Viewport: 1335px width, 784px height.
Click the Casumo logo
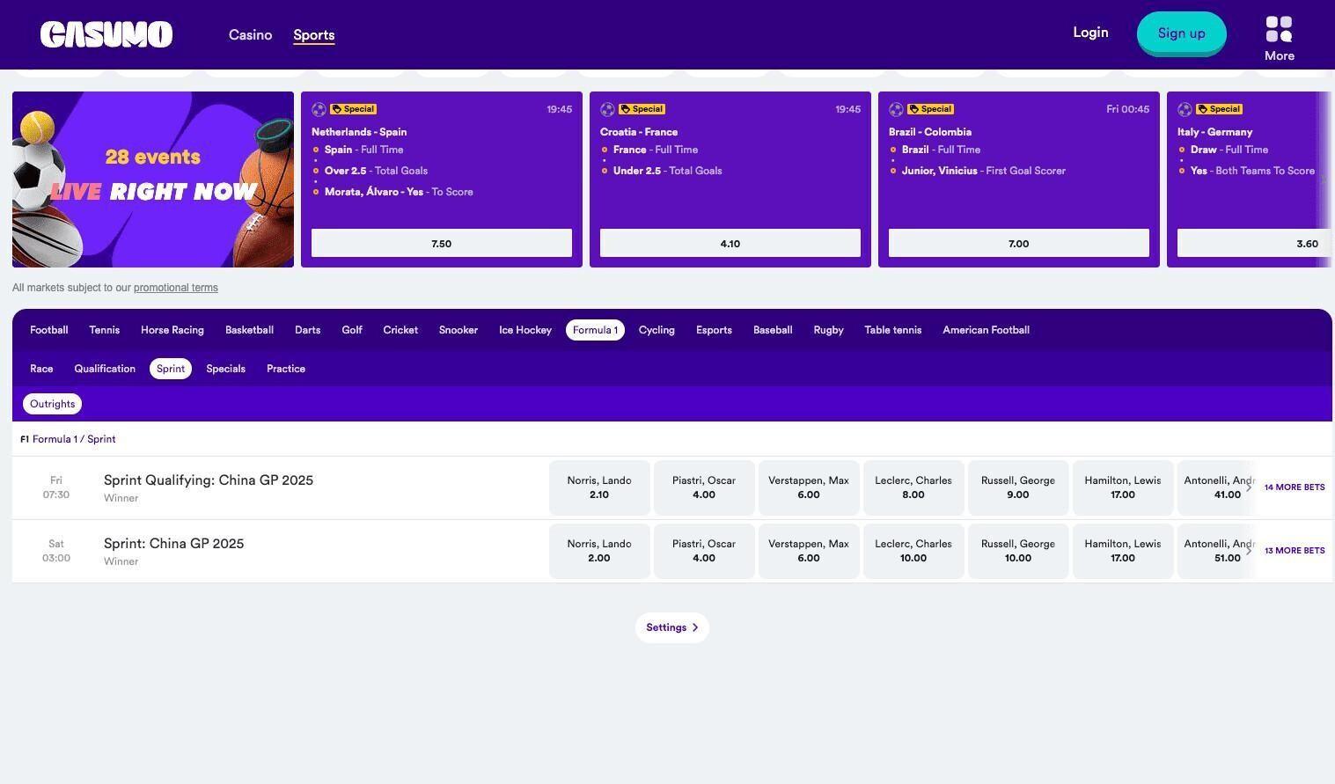106,34
